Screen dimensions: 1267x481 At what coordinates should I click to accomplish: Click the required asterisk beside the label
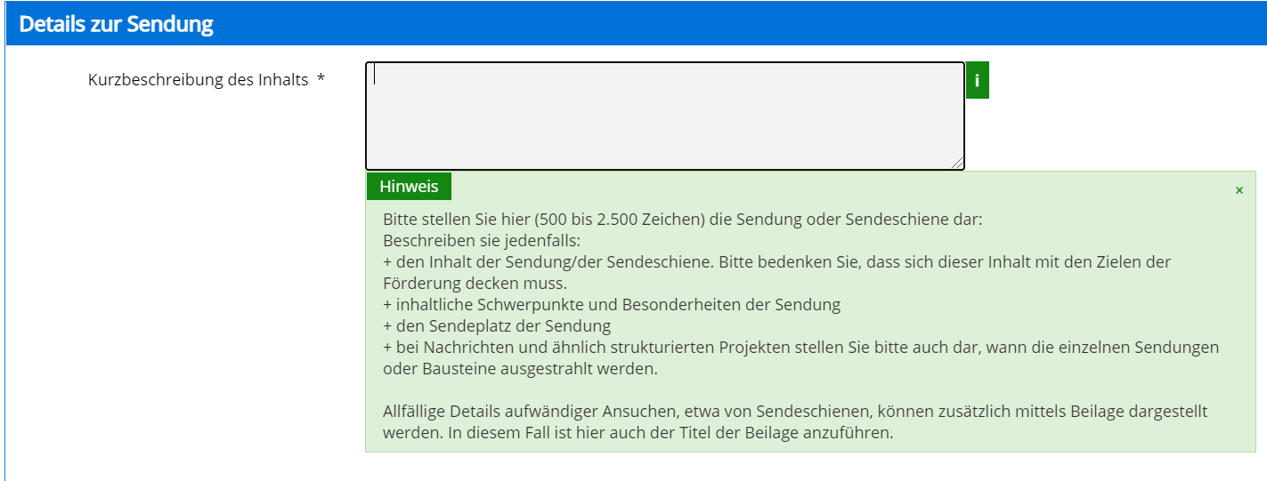tap(321, 80)
